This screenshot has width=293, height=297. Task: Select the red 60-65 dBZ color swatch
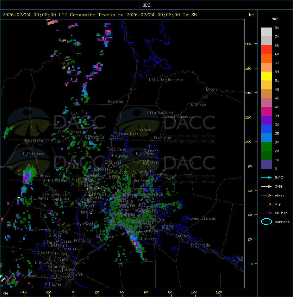coord(266,50)
